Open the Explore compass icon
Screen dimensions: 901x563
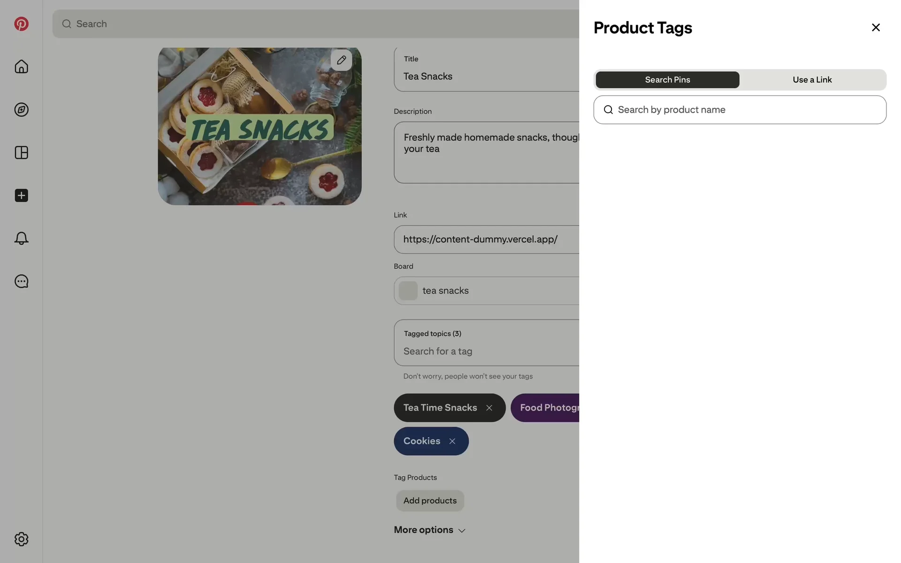21,110
